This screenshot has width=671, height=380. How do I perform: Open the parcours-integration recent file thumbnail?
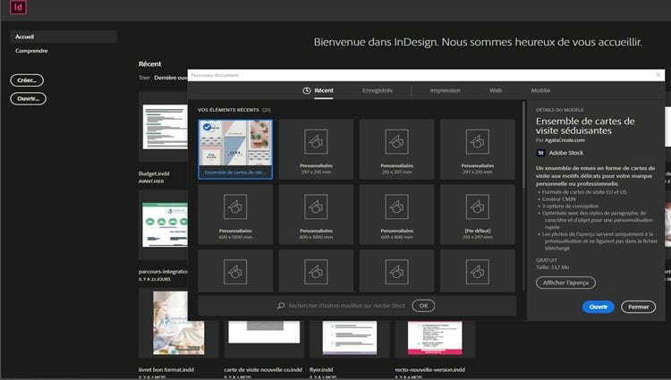166,224
